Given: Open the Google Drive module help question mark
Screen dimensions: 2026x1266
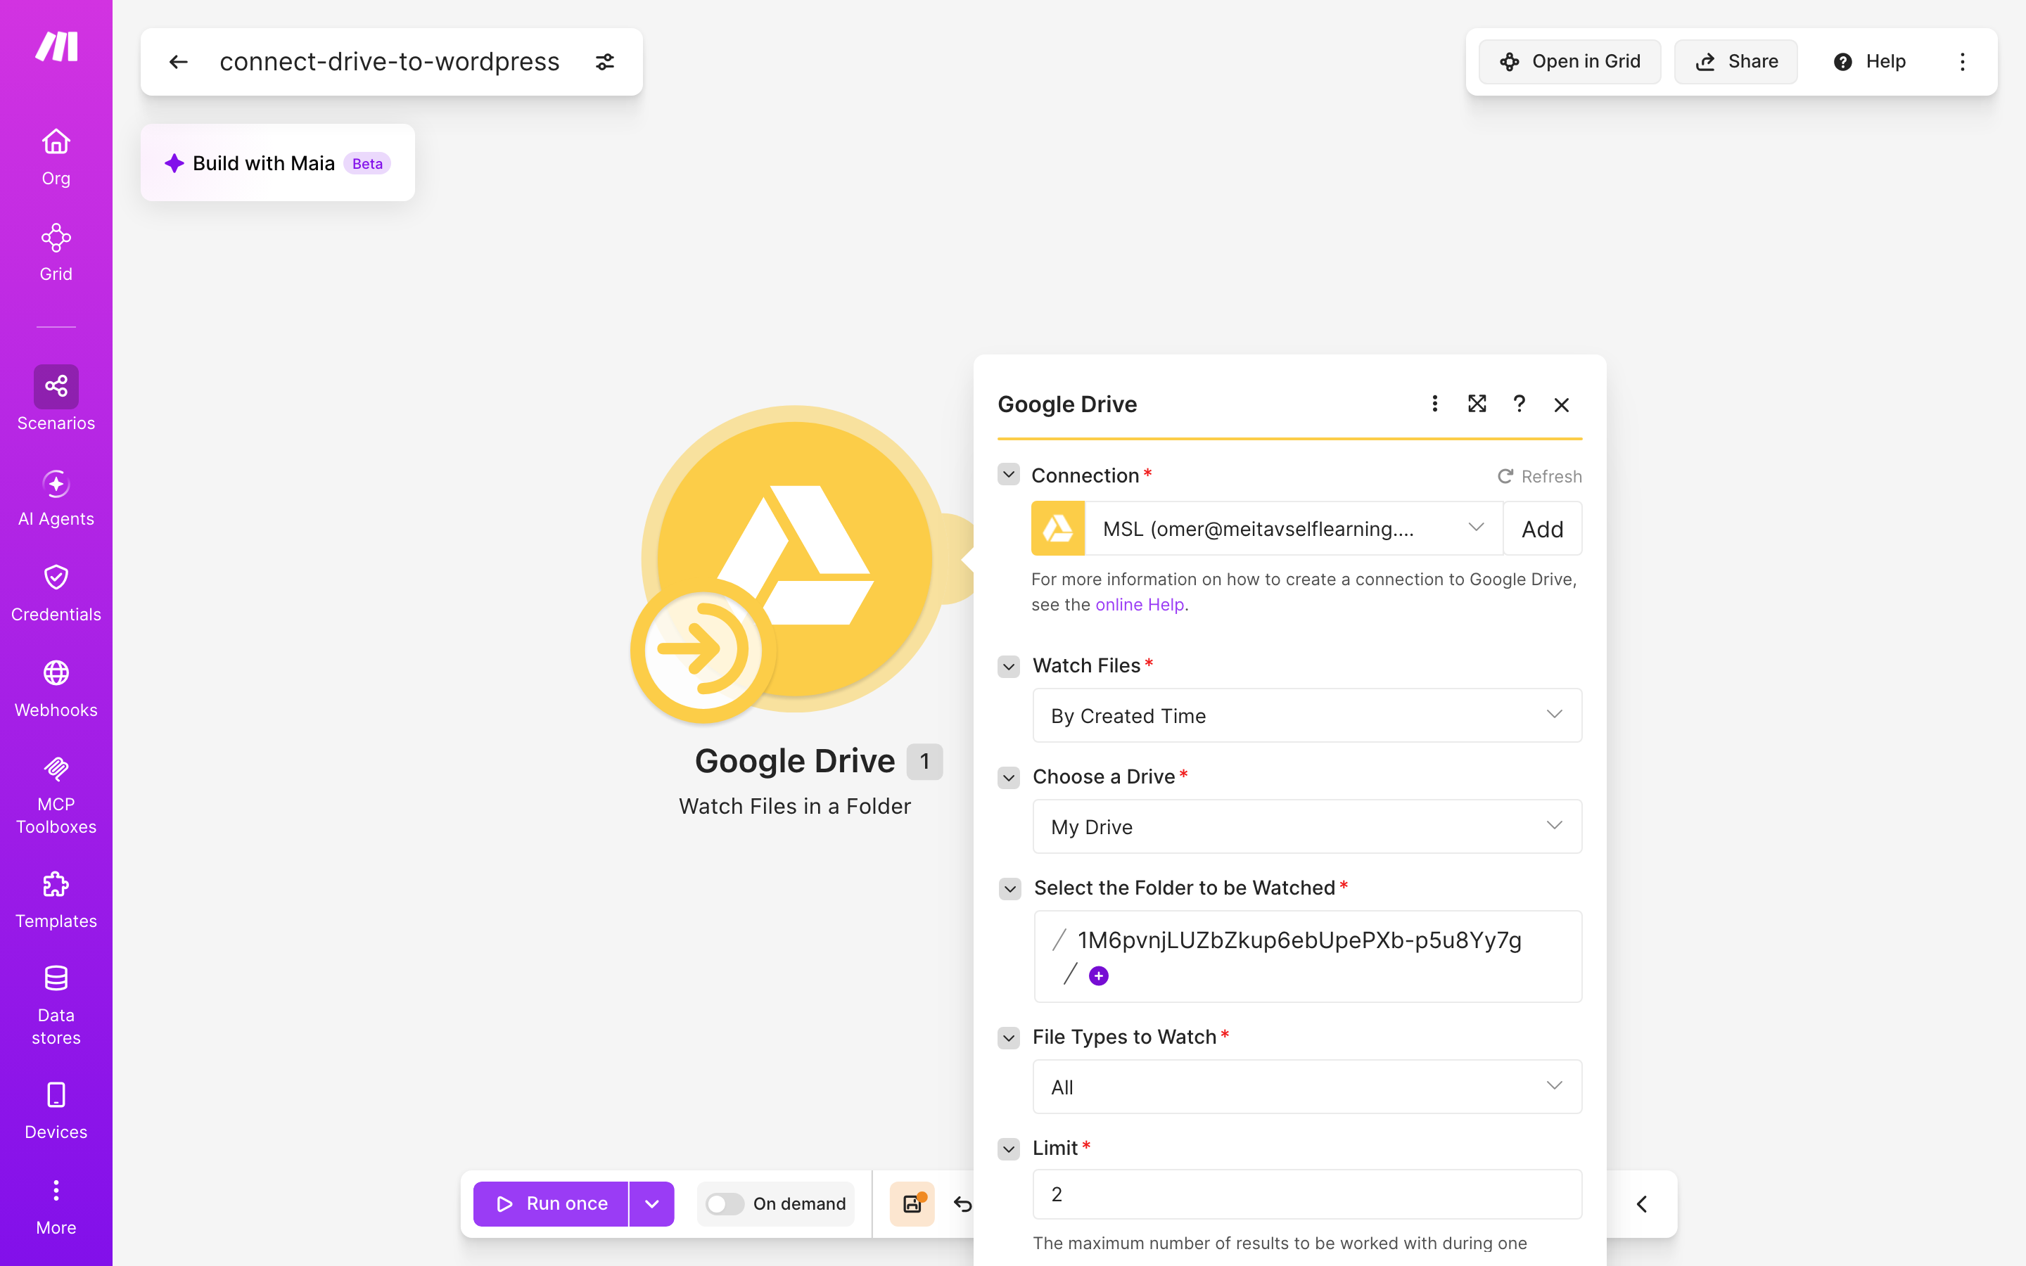Looking at the screenshot, I should pyautogui.click(x=1520, y=404).
